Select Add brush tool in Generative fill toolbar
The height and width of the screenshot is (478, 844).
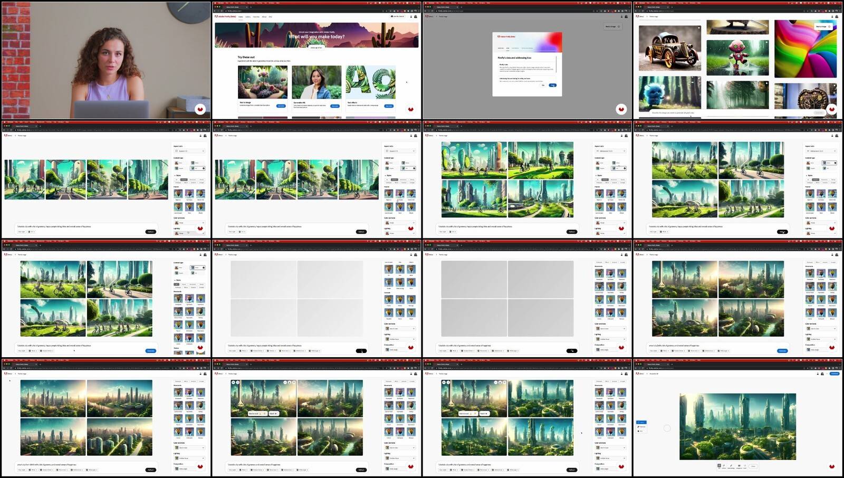click(x=719, y=465)
